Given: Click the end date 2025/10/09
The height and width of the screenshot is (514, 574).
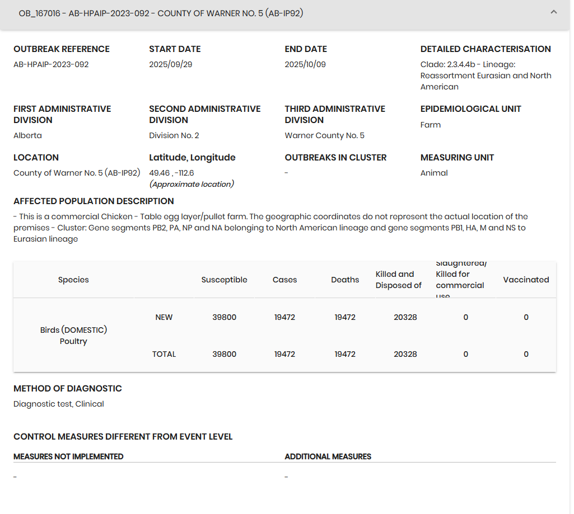Looking at the screenshot, I should (305, 64).
